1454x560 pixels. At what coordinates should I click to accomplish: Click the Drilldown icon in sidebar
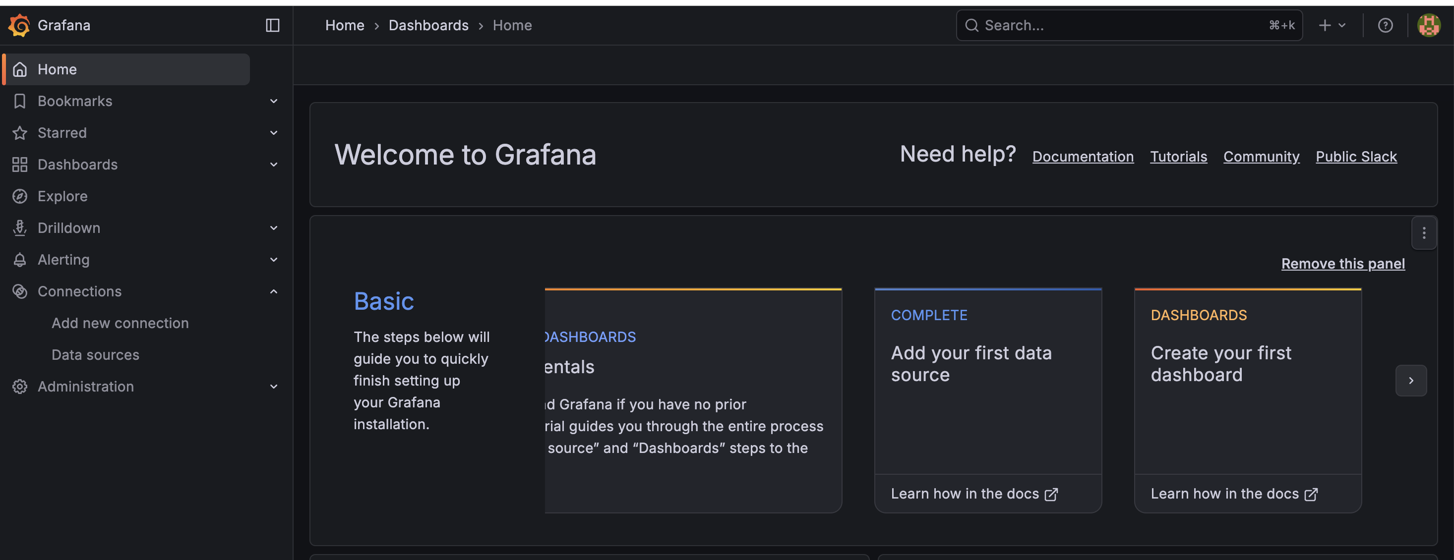pyautogui.click(x=20, y=228)
